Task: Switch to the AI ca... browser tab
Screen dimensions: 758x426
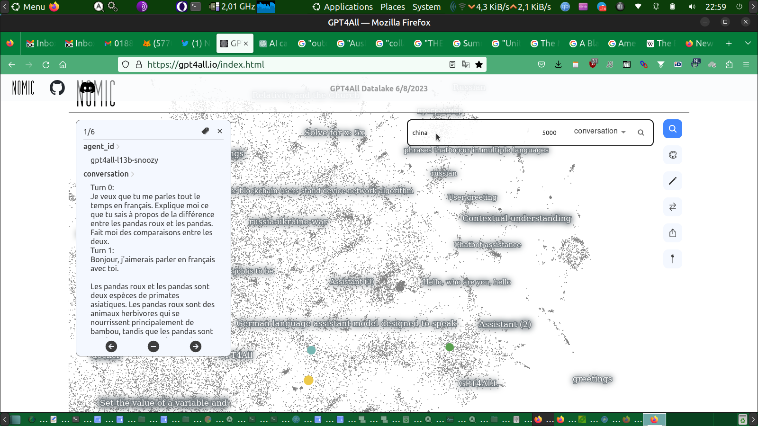Action: [274, 43]
